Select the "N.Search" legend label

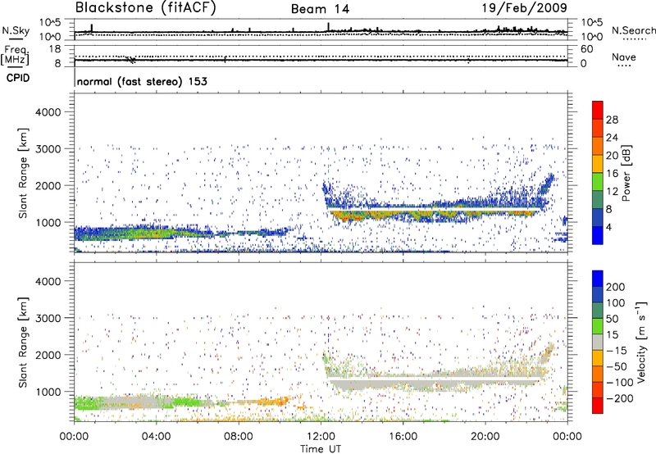(633, 30)
